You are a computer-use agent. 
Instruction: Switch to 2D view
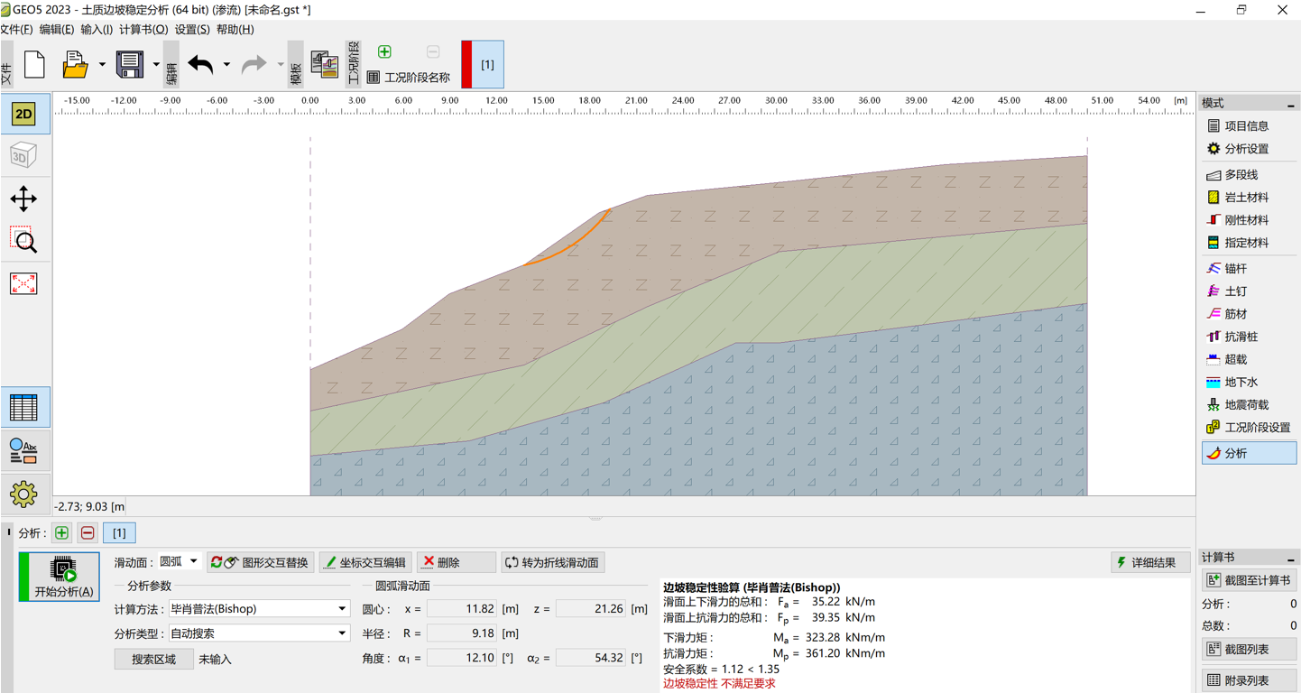pos(23,115)
